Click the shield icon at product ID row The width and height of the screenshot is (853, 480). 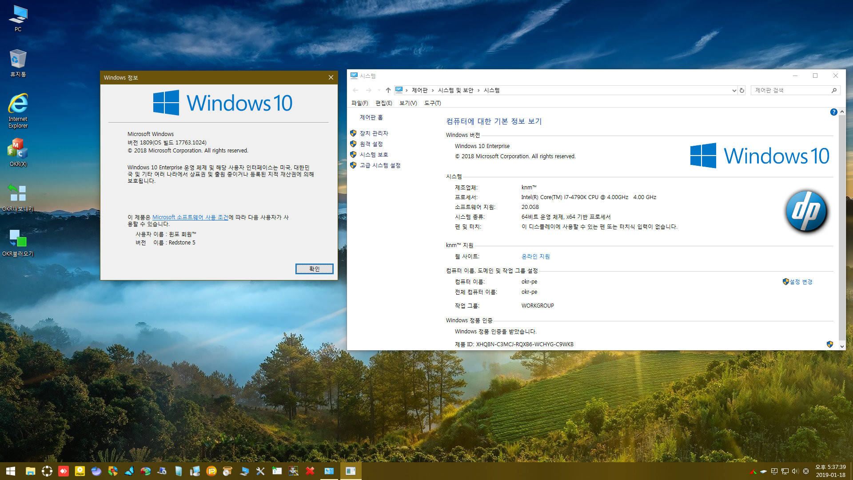coord(829,344)
